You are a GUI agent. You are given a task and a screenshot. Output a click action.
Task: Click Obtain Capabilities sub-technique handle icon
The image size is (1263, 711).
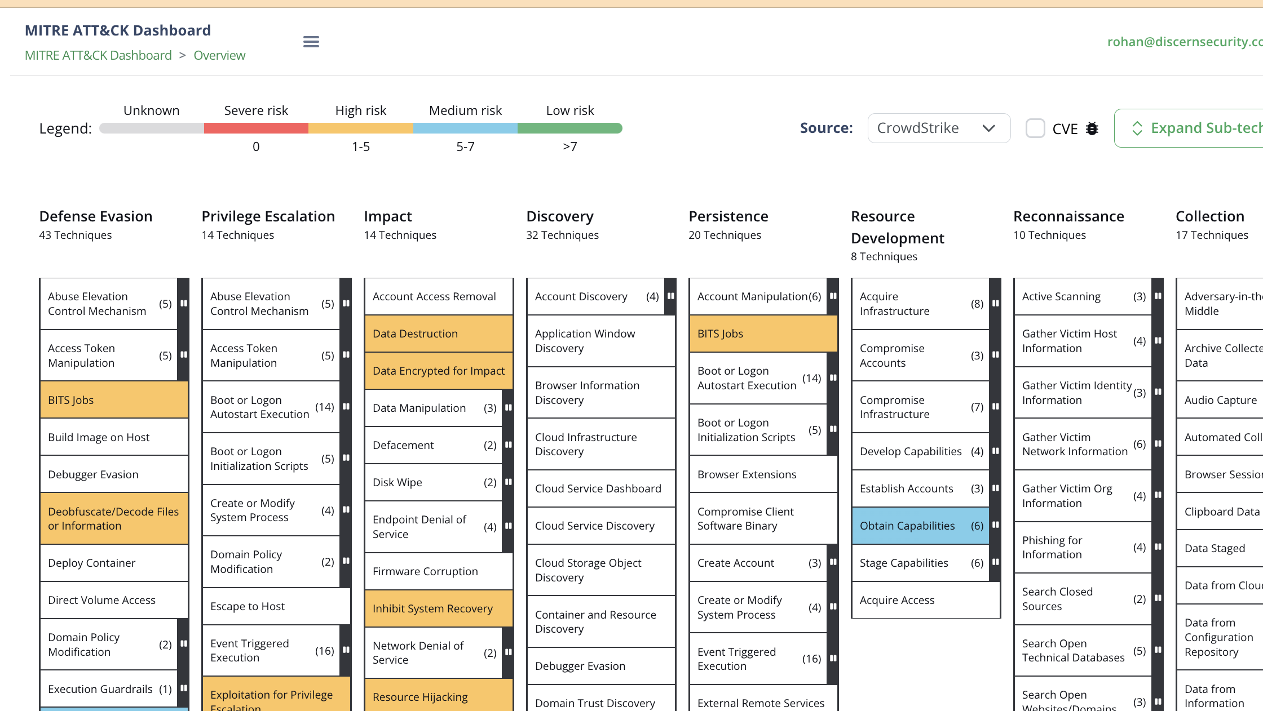[x=995, y=526]
